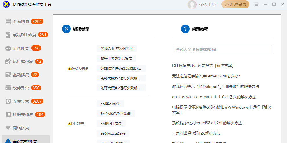Image resolution: width=287 pixels, height=143 pixels.
Task: Choose the 魔兽世界更新后报错 error tag
Action: click(116, 58)
